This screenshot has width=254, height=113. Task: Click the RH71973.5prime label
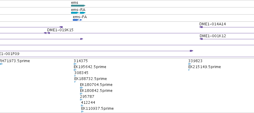tap(15, 61)
